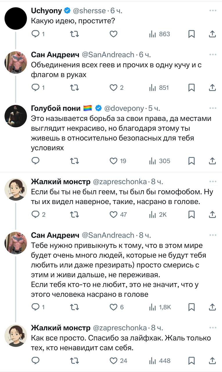
Task: Like Жалкий монстр's tweet with 24 likes
Action: click(x=113, y=361)
